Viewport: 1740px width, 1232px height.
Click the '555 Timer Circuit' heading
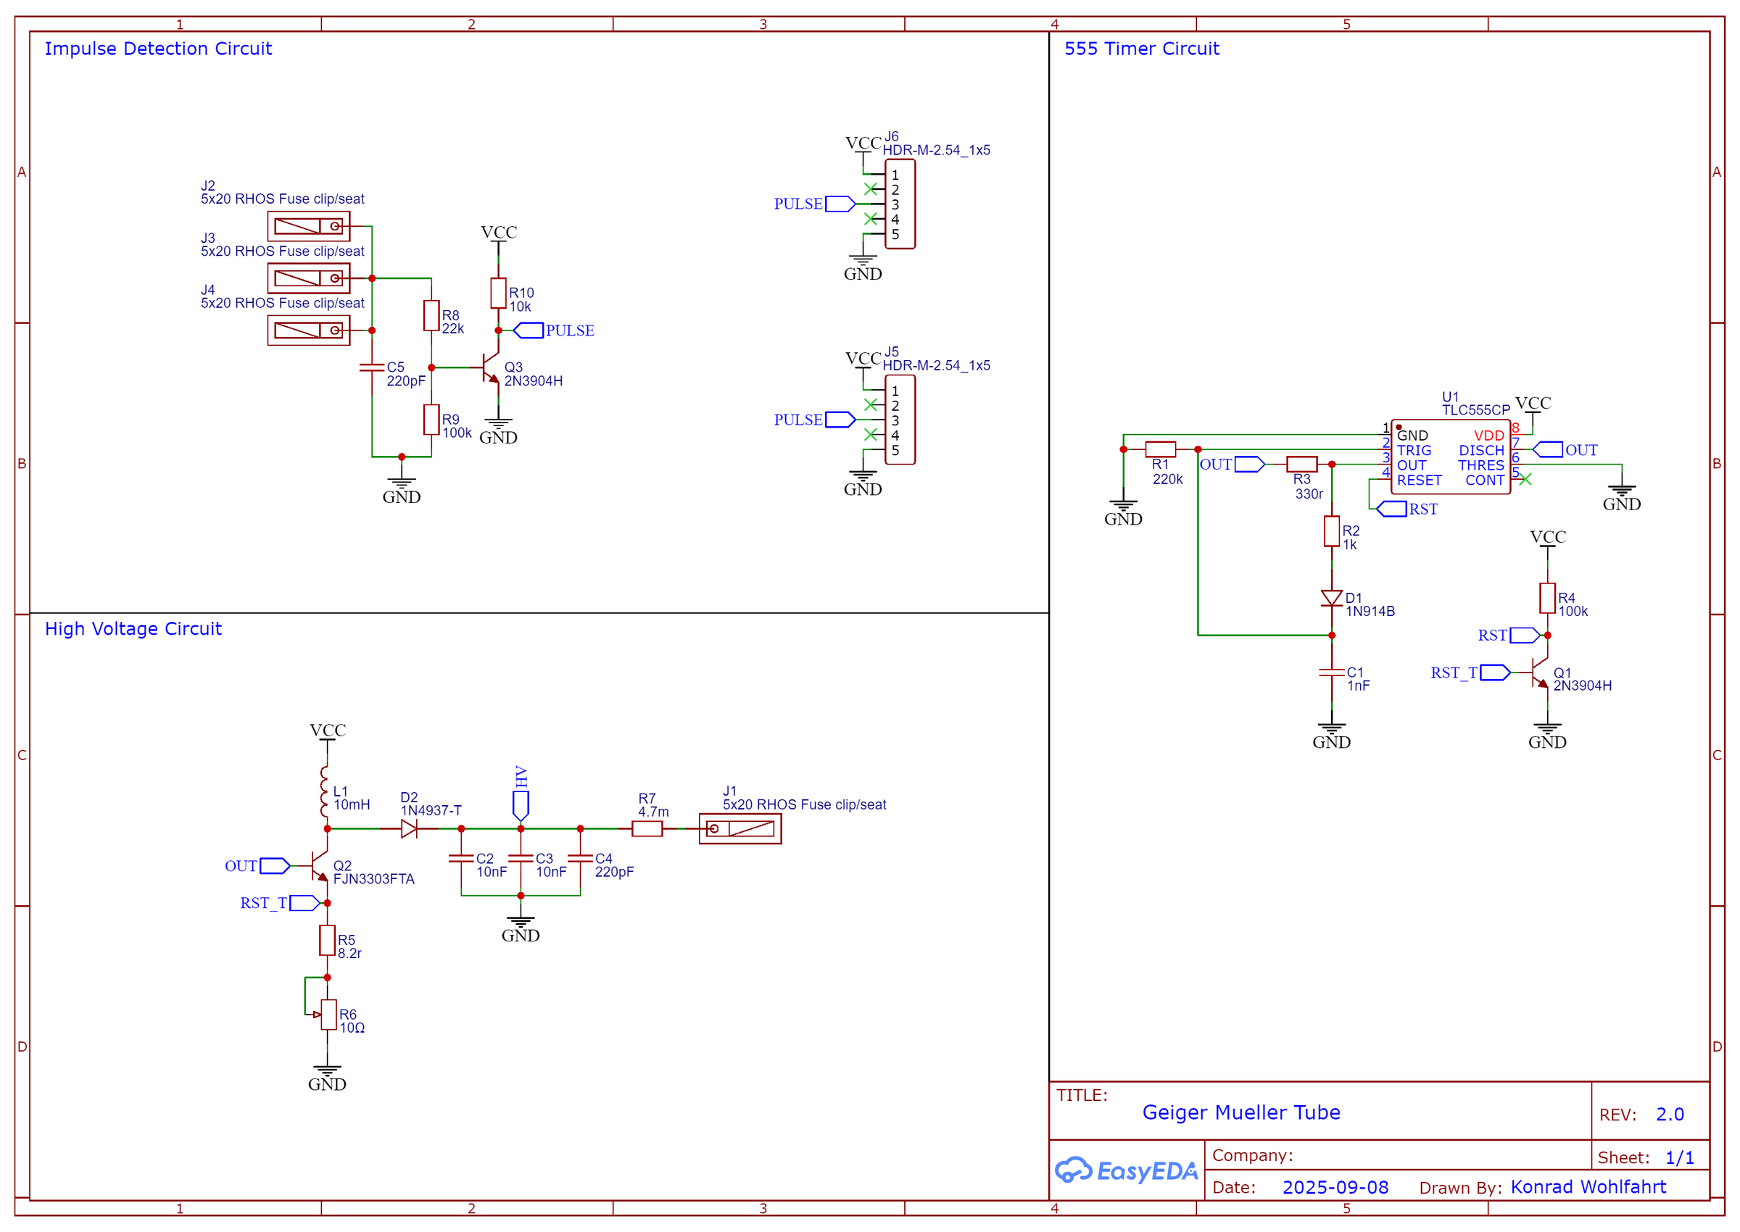click(x=1141, y=49)
